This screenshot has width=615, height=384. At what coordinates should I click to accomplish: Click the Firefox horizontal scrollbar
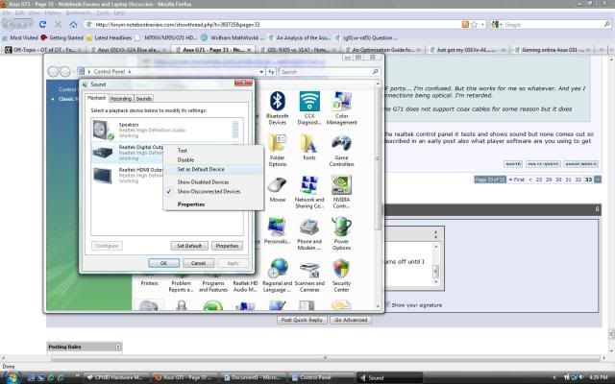tap(326, 358)
